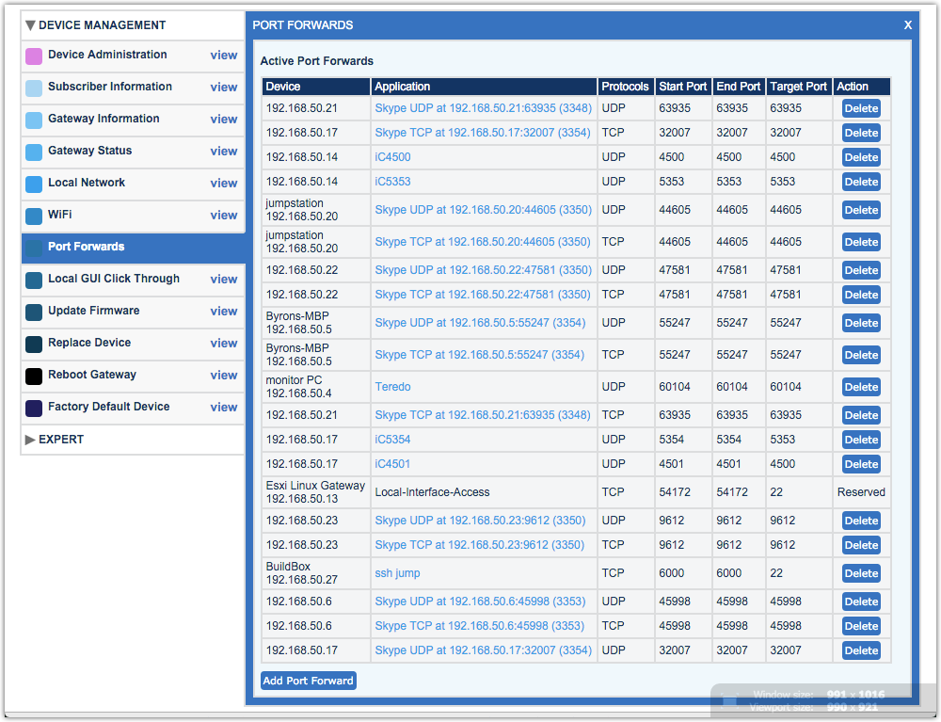Click the Update Firmware sidebar icon
This screenshot has width=941, height=722.
pos(33,311)
